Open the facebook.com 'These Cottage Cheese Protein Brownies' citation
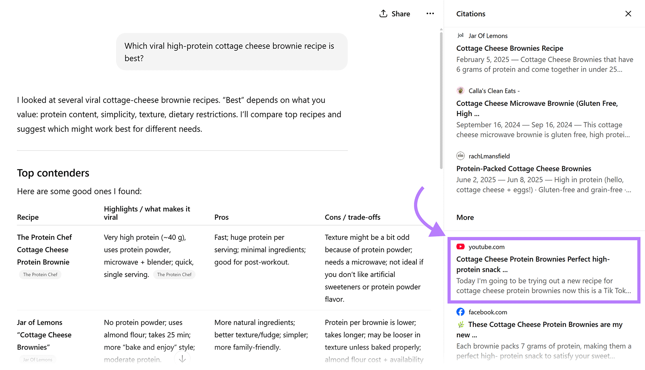 539,329
